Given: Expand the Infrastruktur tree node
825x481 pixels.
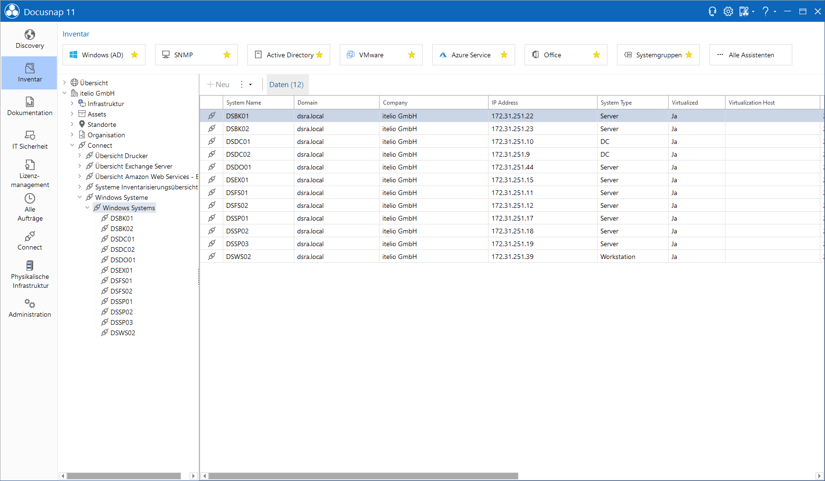Looking at the screenshot, I should point(72,104).
